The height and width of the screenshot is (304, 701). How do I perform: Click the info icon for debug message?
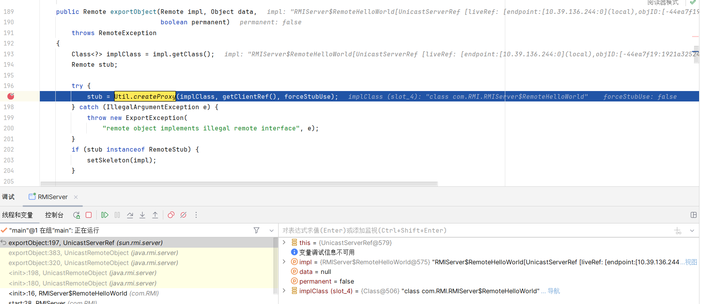294,252
